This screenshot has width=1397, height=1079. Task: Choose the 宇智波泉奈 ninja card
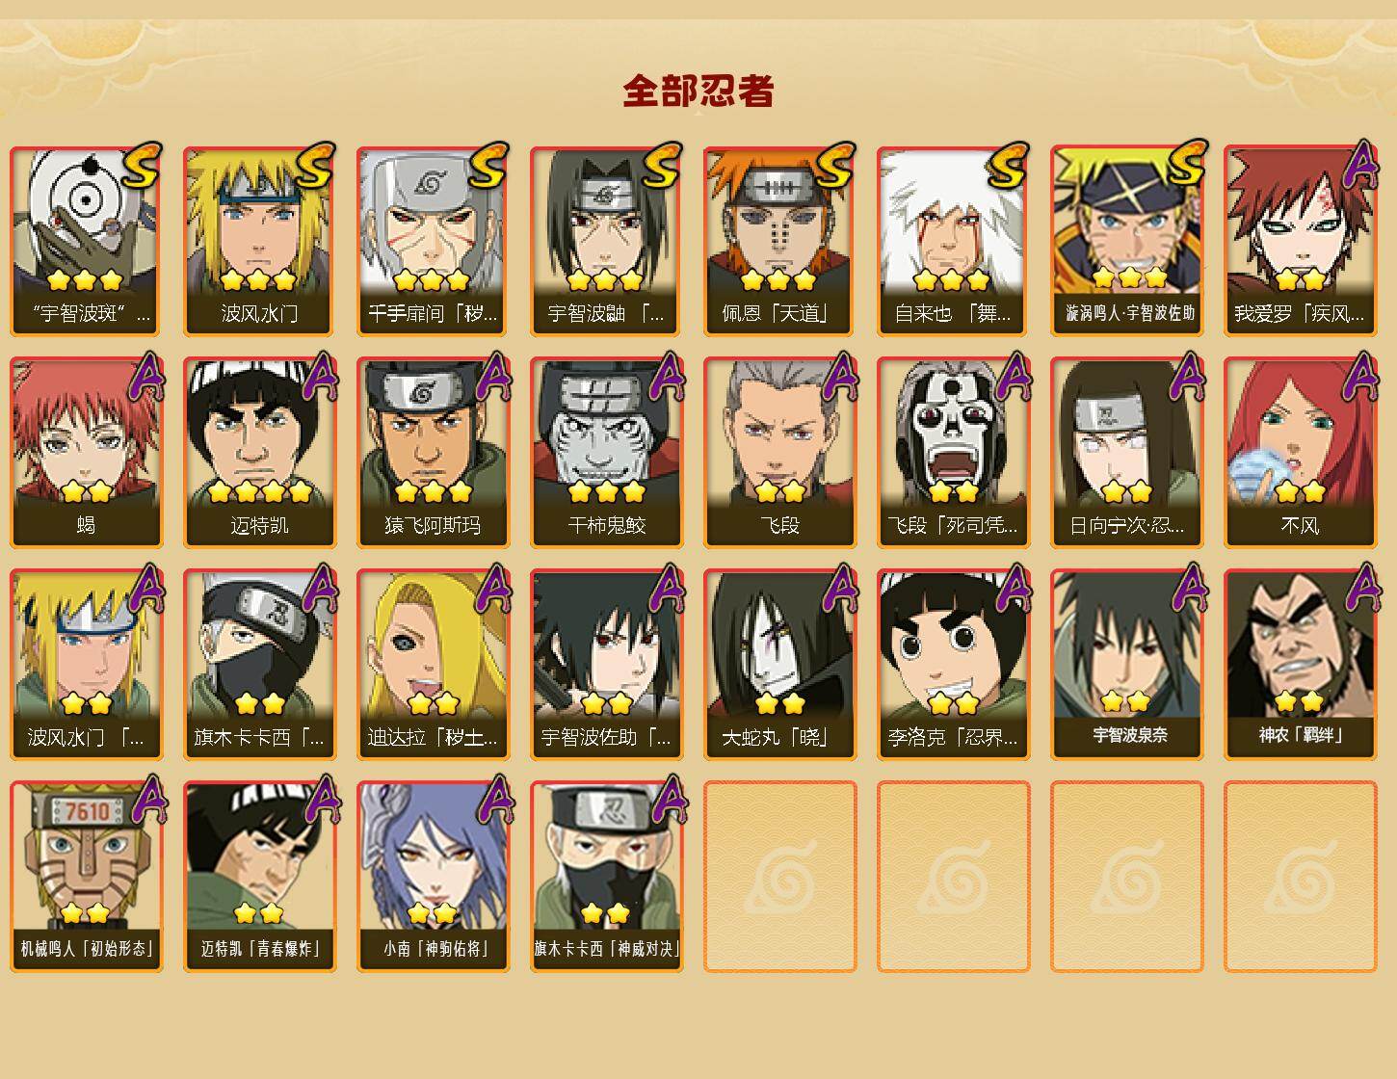click(1126, 665)
